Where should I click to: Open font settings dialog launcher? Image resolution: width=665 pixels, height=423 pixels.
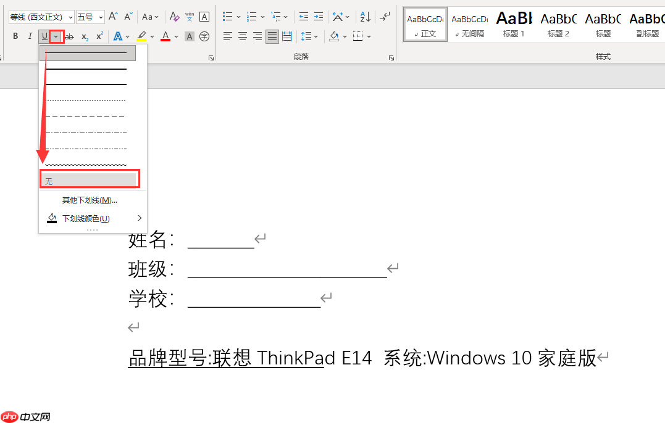pos(211,57)
